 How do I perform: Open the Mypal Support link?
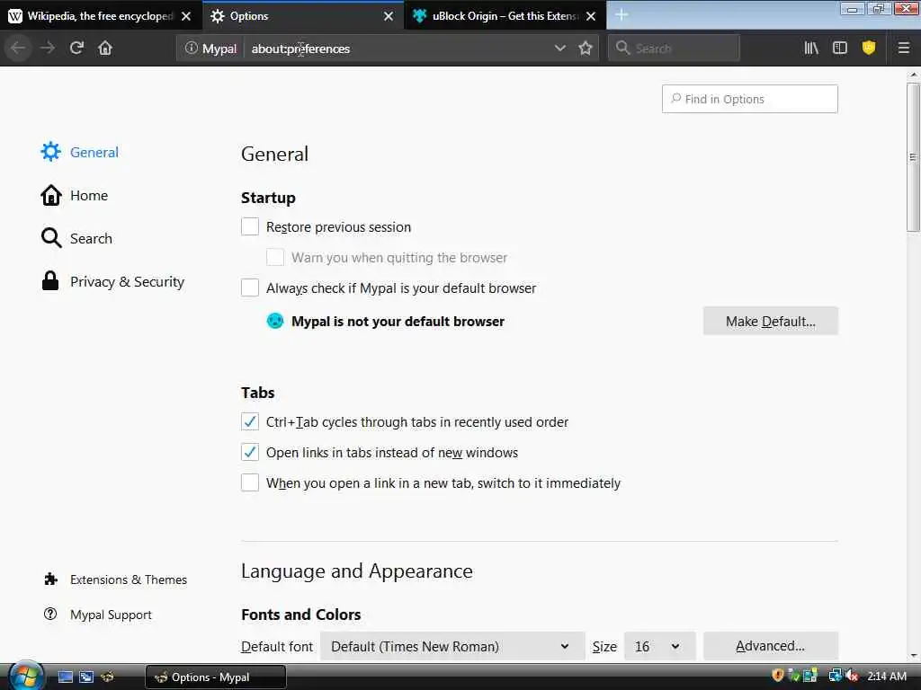111,615
